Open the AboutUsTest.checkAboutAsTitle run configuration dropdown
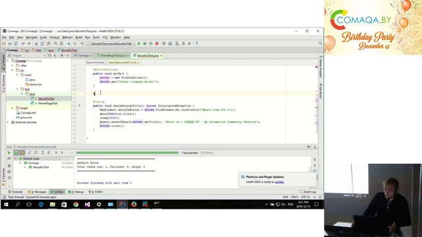This screenshot has height=237, width=422. pos(111,43)
